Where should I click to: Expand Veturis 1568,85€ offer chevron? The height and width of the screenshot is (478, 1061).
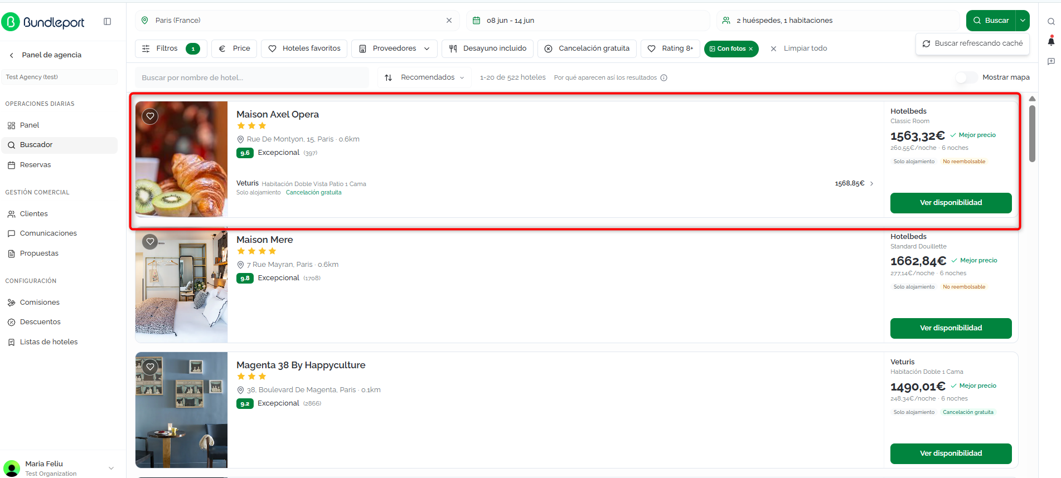[872, 184]
